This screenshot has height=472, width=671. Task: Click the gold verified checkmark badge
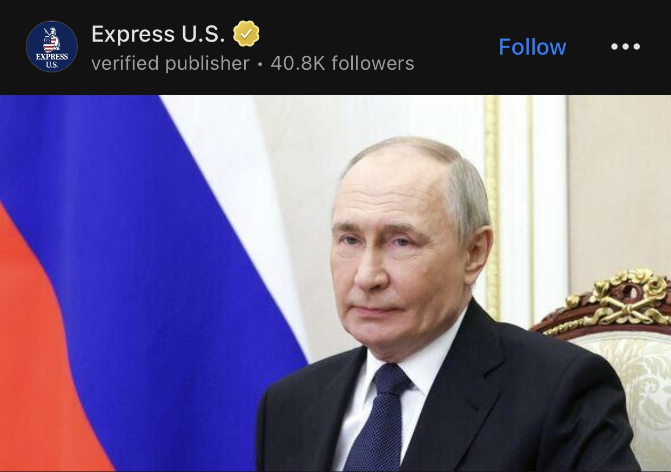(x=246, y=34)
